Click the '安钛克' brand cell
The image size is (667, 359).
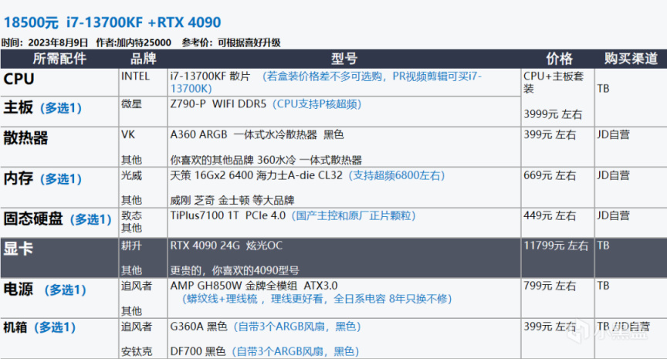(x=137, y=351)
